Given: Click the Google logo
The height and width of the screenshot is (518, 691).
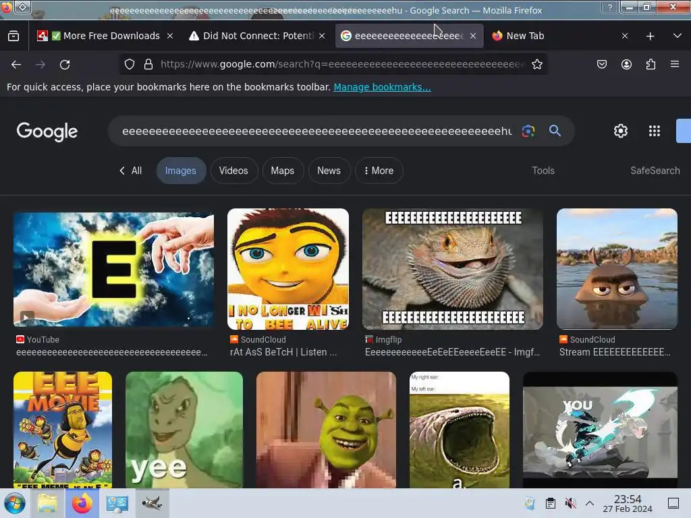Looking at the screenshot, I should tap(47, 132).
